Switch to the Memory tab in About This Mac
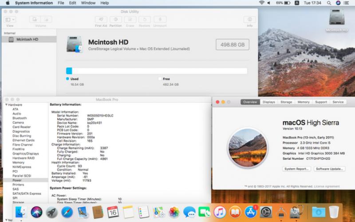 pos(304,102)
